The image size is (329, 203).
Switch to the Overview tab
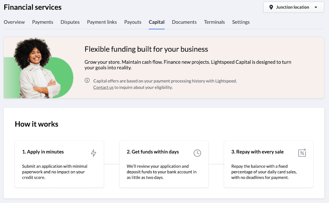click(14, 22)
